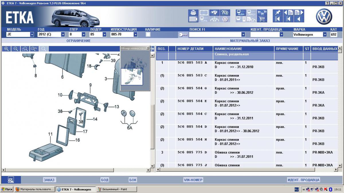Click the illustration horizontal scrollbar right arrow

[148, 170]
